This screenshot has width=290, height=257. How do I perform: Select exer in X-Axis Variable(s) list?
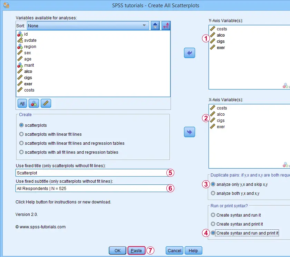coord(221,127)
